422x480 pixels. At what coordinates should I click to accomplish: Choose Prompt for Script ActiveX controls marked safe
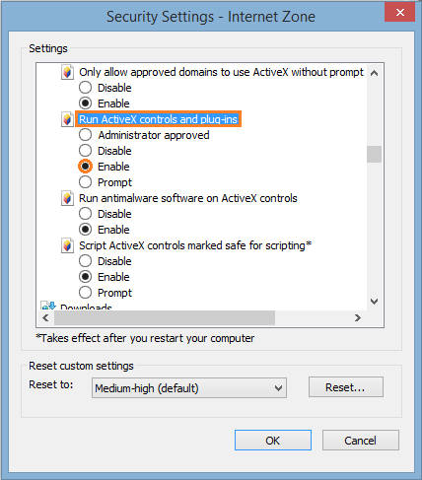click(86, 293)
